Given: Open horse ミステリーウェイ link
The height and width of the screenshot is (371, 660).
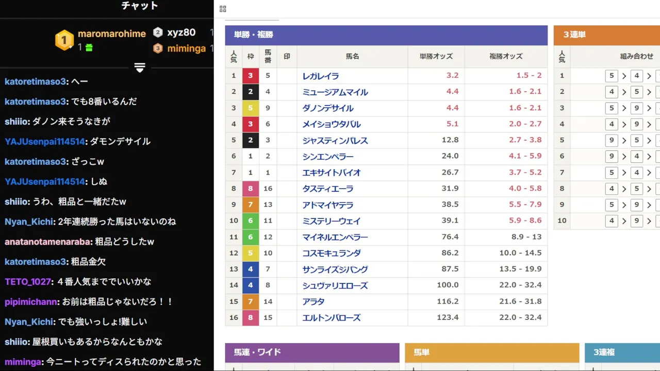Looking at the screenshot, I should (332, 221).
